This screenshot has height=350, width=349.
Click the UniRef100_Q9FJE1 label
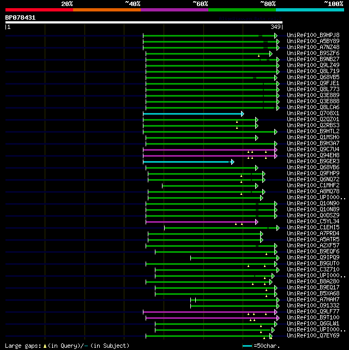(x=313, y=84)
